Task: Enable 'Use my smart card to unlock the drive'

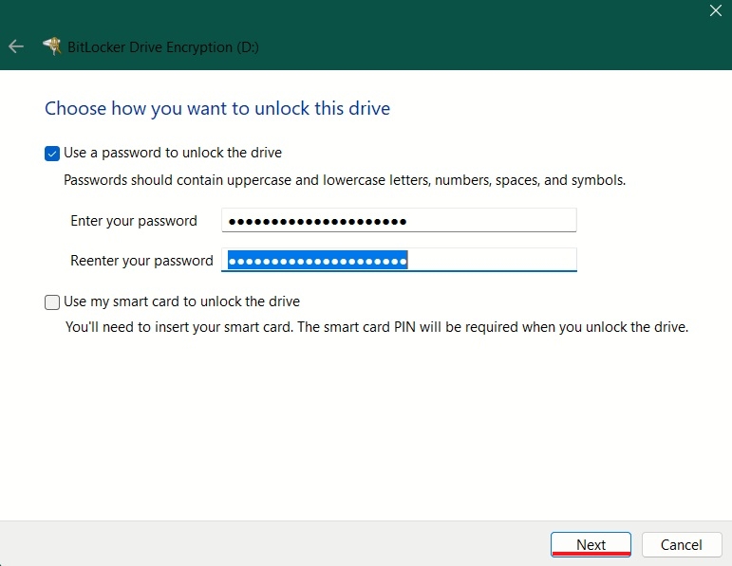Action: (52, 302)
